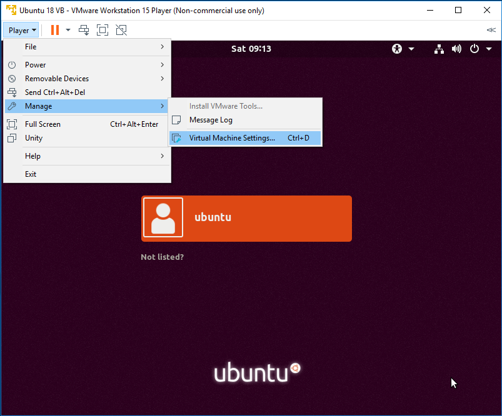Click the Unity menu icon
Viewport: 502px width, 416px height.
click(12, 138)
